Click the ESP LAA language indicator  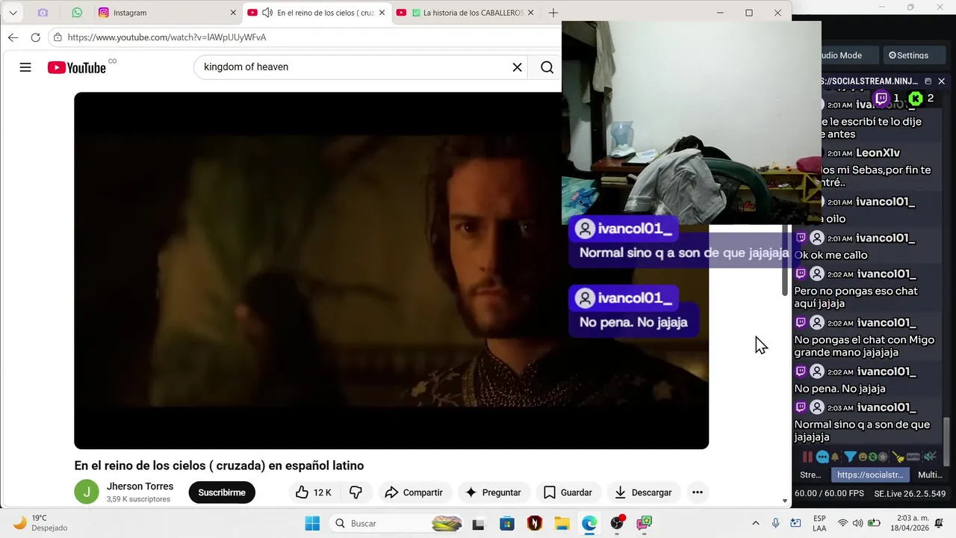click(x=819, y=523)
